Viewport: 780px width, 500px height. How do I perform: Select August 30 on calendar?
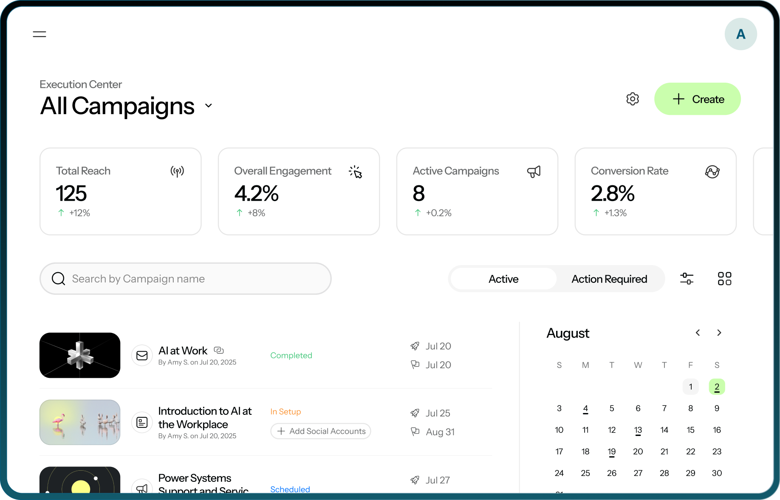(717, 473)
